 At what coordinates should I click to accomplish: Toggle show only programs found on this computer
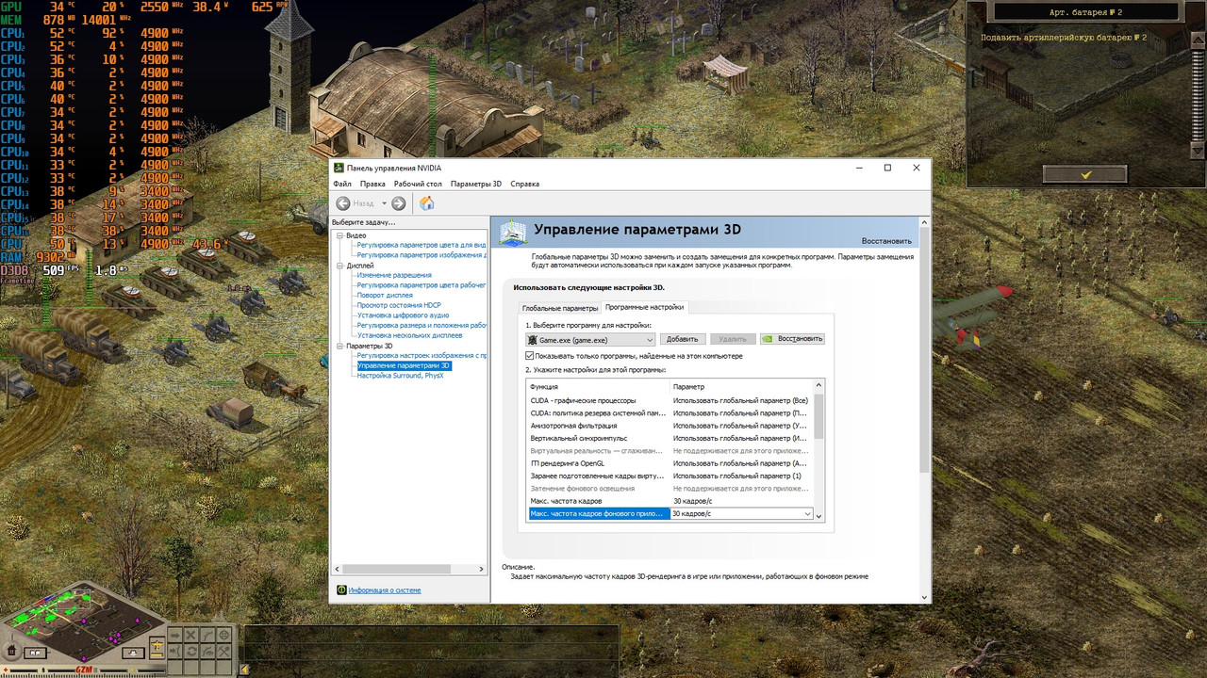pos(530,356)
